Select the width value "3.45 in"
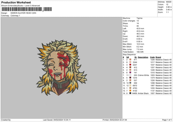Screen dimensions: 173x122 [x=169, y=10]
